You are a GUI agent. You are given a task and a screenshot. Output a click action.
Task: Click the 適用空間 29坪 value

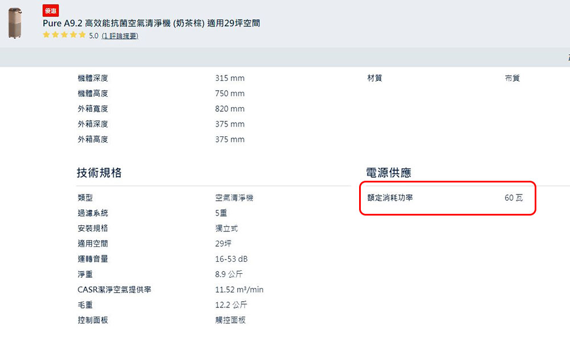click(223, 243)
